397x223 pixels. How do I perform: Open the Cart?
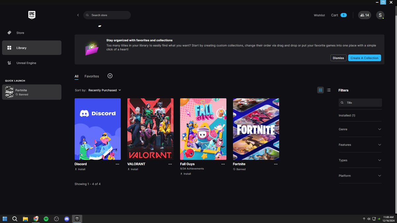[339, 15]
